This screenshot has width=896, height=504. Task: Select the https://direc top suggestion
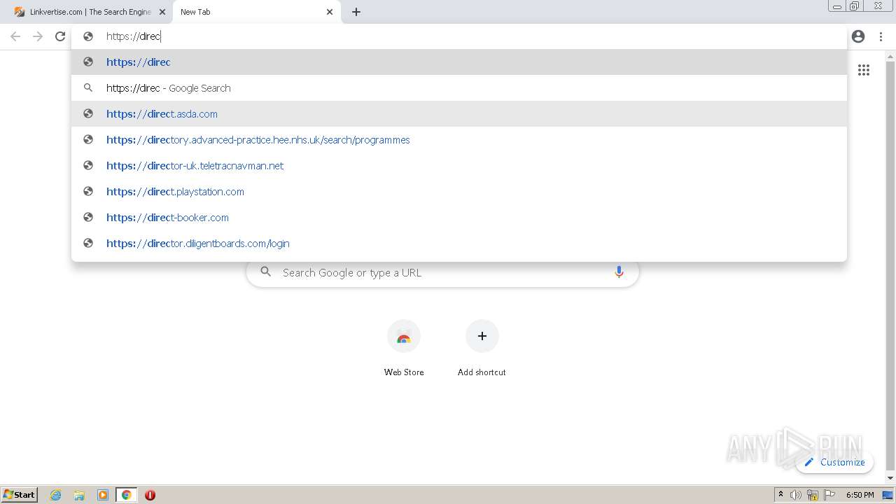[x=459, y=62]
